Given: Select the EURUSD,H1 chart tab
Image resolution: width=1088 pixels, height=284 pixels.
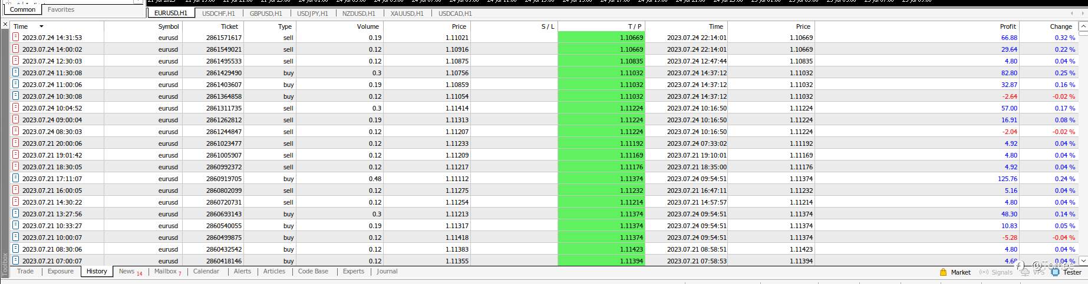Looking at the screenshot, I should [170, 14].
